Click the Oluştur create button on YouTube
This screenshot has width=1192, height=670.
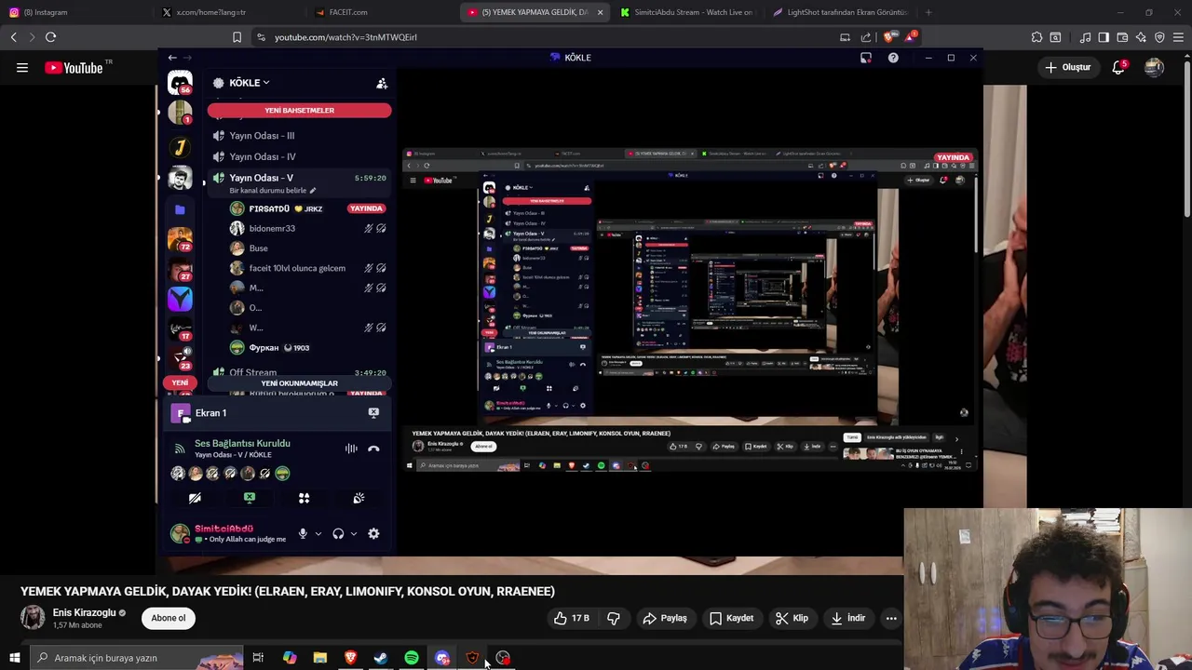(1067, 67)
